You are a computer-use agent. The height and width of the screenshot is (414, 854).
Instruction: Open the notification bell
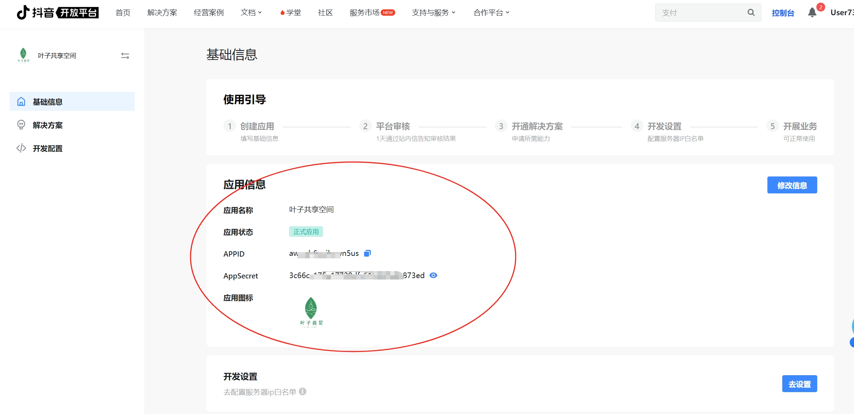[812, 13]
